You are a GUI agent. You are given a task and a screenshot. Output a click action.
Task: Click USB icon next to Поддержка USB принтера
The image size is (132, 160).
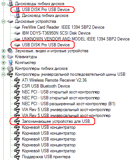click(17, 157)
